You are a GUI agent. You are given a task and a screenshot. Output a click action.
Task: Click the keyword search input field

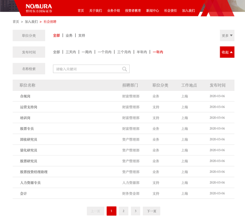pyautogui.click(x=91, y=69)
